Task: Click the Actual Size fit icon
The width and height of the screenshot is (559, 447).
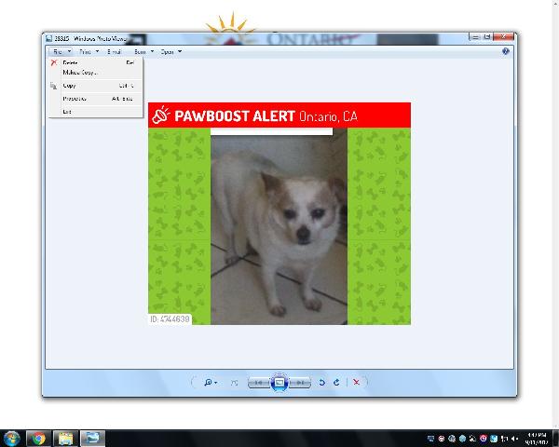Action: [x=234, y=383]
